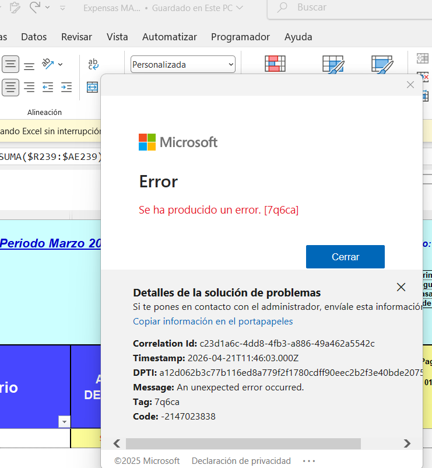Dismiss the troubleshooting details panel with its X
432x468 pixels.
(401, 287)
